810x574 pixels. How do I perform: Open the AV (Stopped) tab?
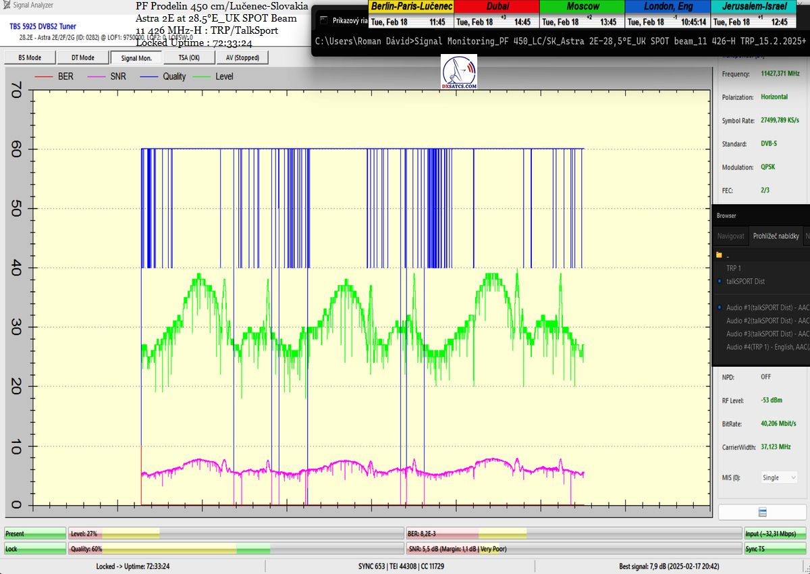242,58
